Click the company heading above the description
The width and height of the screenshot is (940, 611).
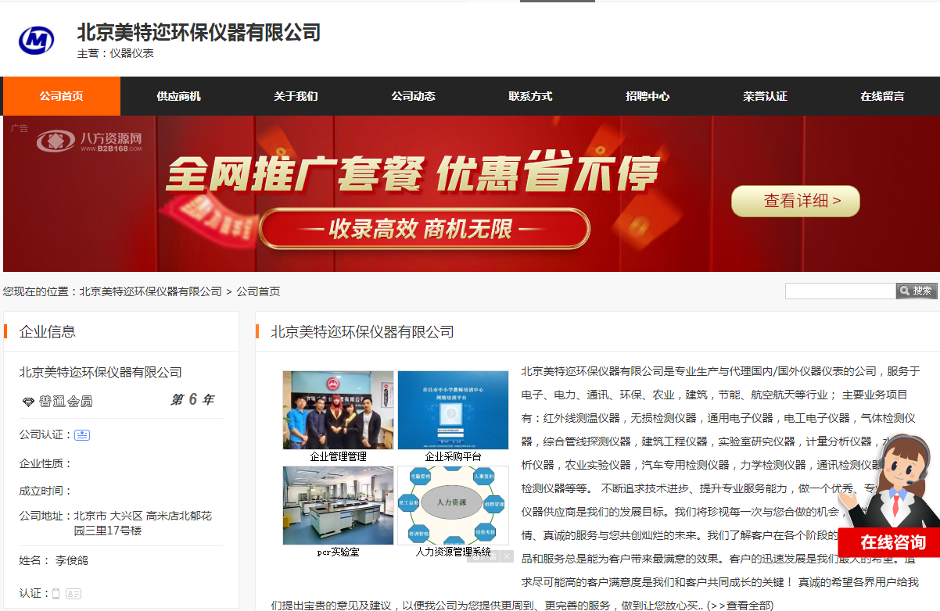[x=362, y=332]
